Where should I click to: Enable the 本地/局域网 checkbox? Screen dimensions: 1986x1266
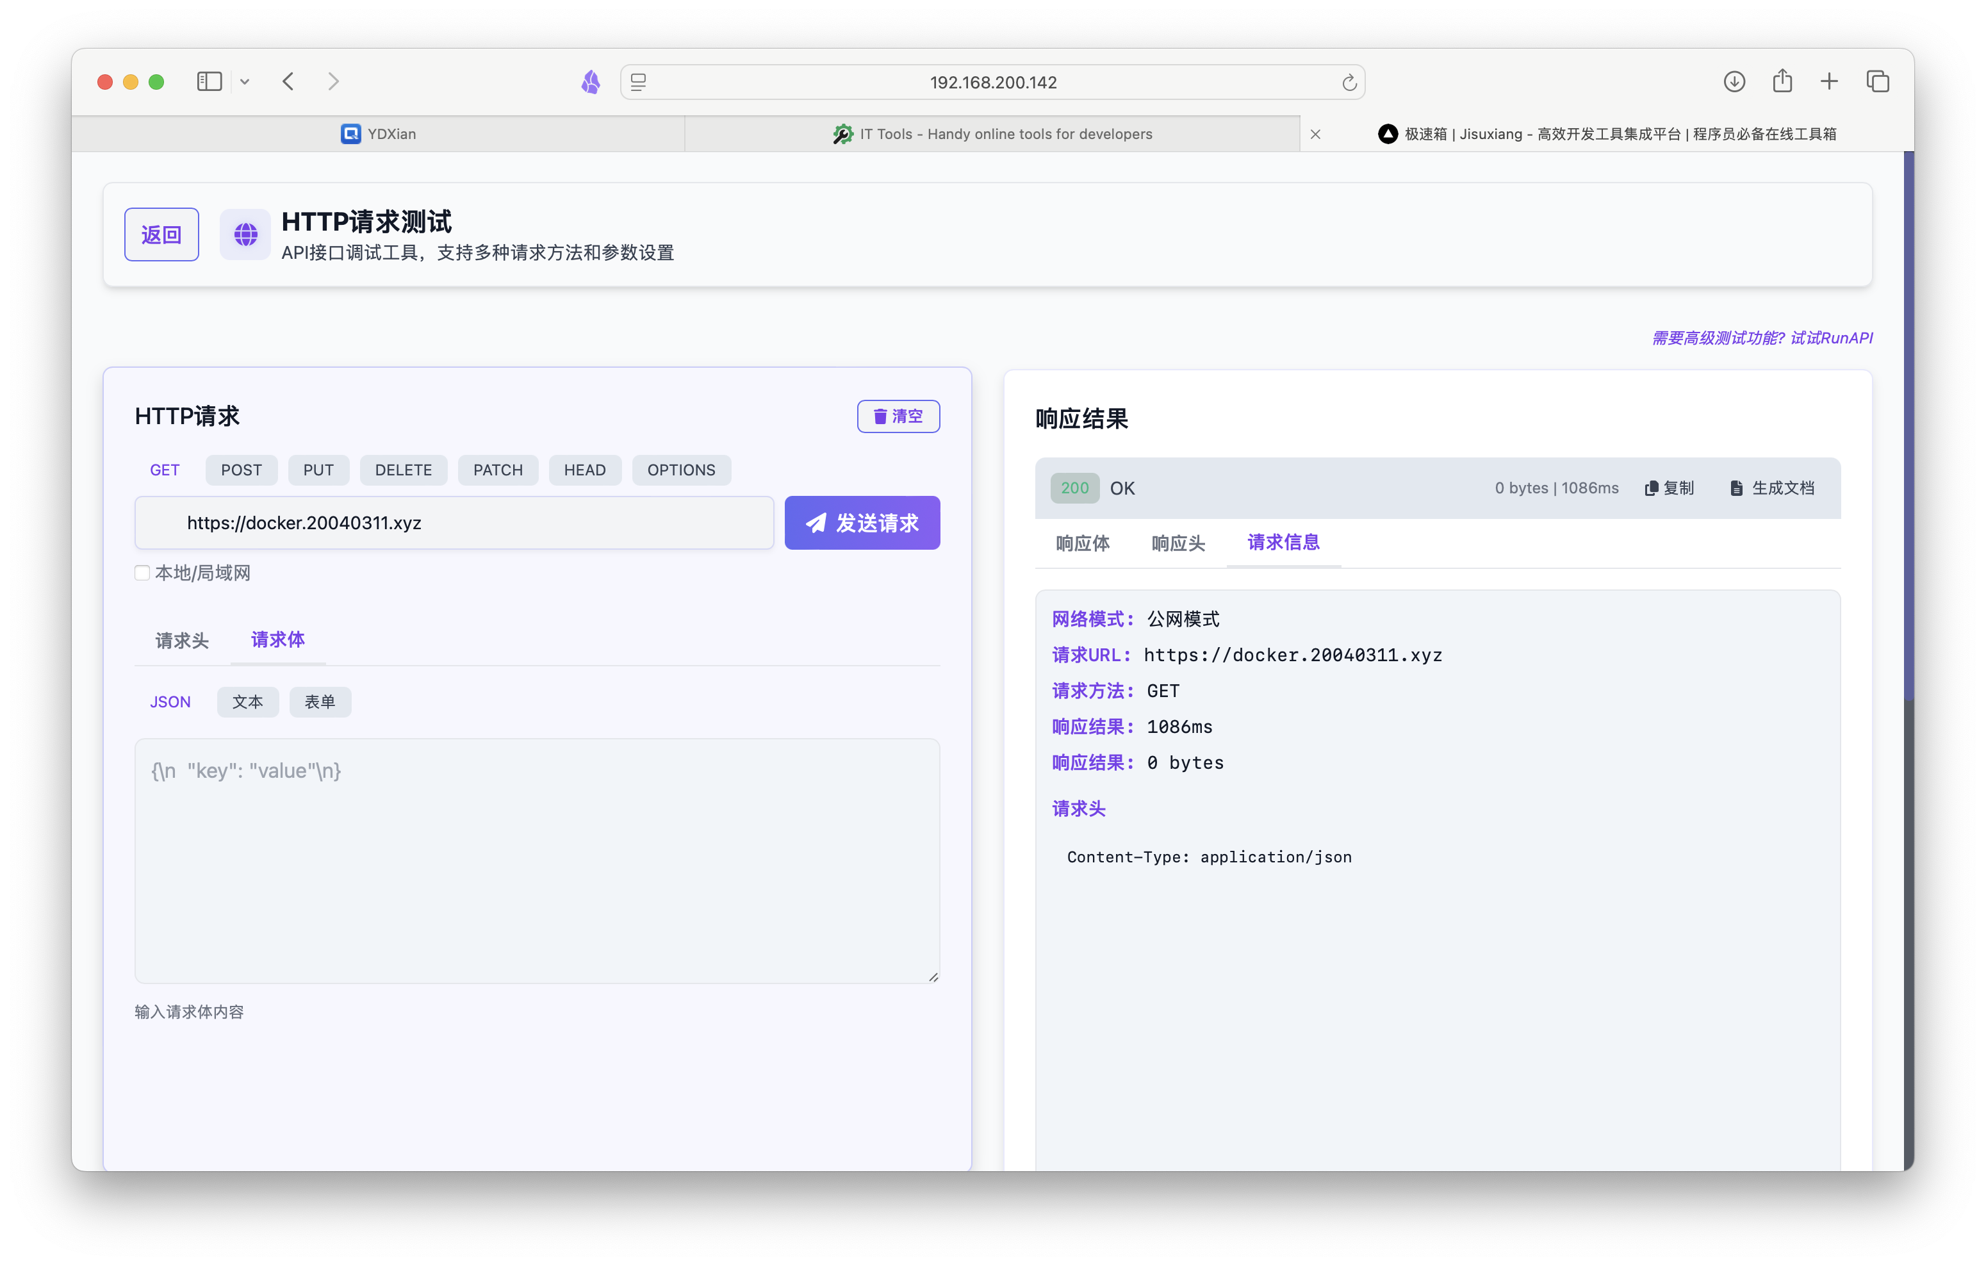pyautogui.click(x=142, y=573)
